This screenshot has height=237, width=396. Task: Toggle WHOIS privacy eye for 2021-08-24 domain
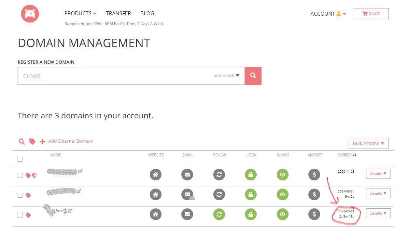point(283,195)
